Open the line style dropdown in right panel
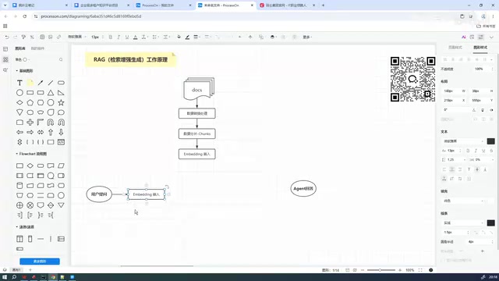Image resolution: width=499 pixels, height=281 pixels. pos(463,222)
